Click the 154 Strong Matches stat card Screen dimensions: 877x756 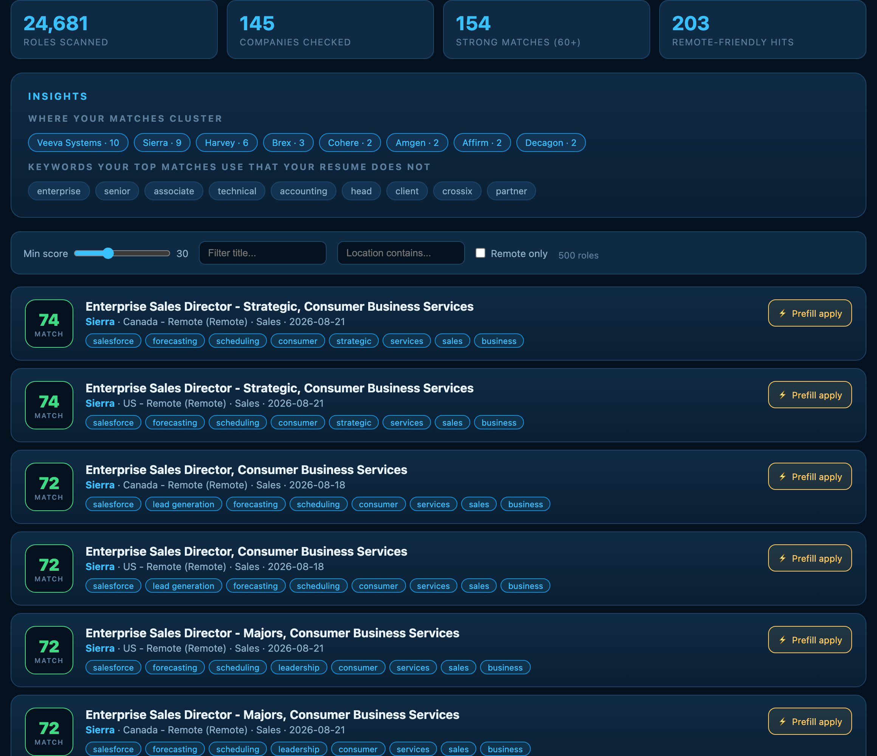point(547,29)
